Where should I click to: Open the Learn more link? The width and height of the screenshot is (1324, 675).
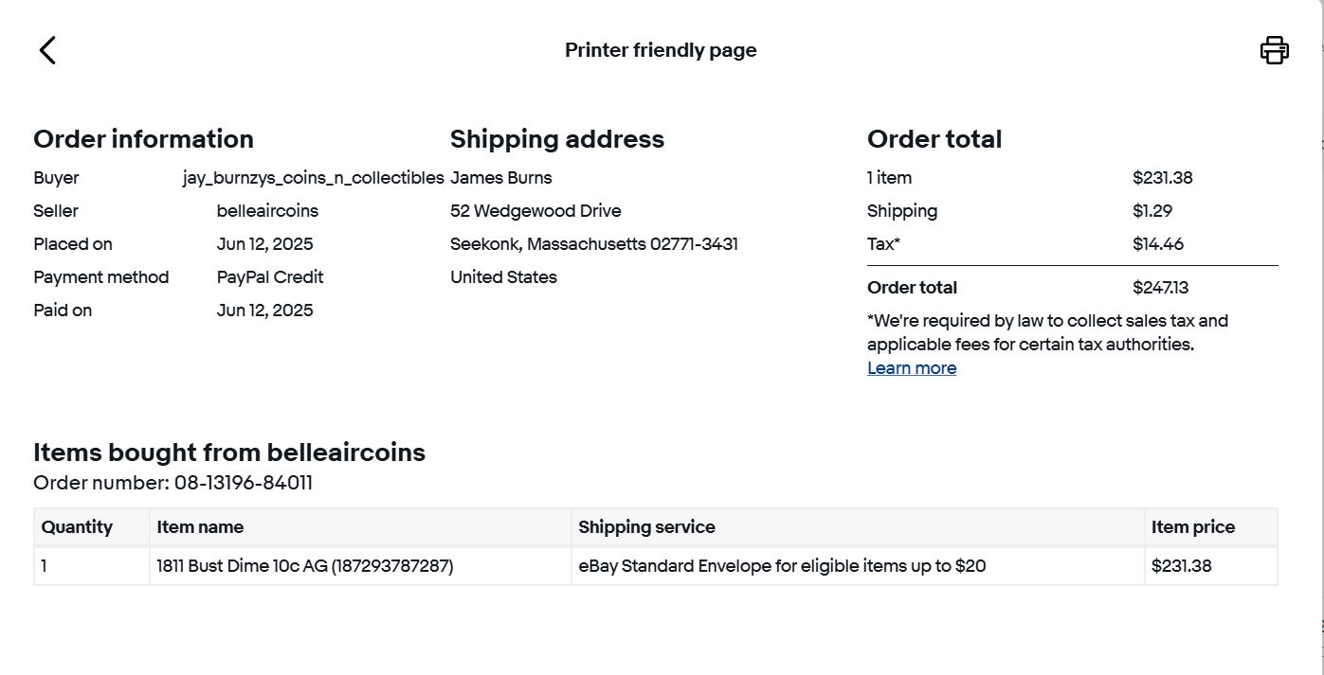(x=911, y=368)
